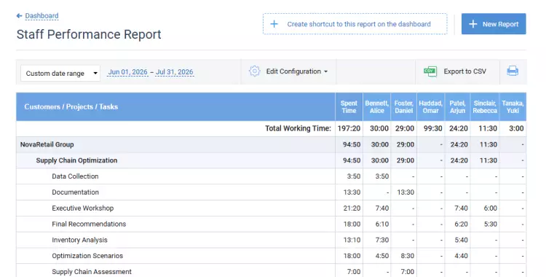Click the total spent time 197:20
The image size is (546, 277).
click(x=349, y=128)
